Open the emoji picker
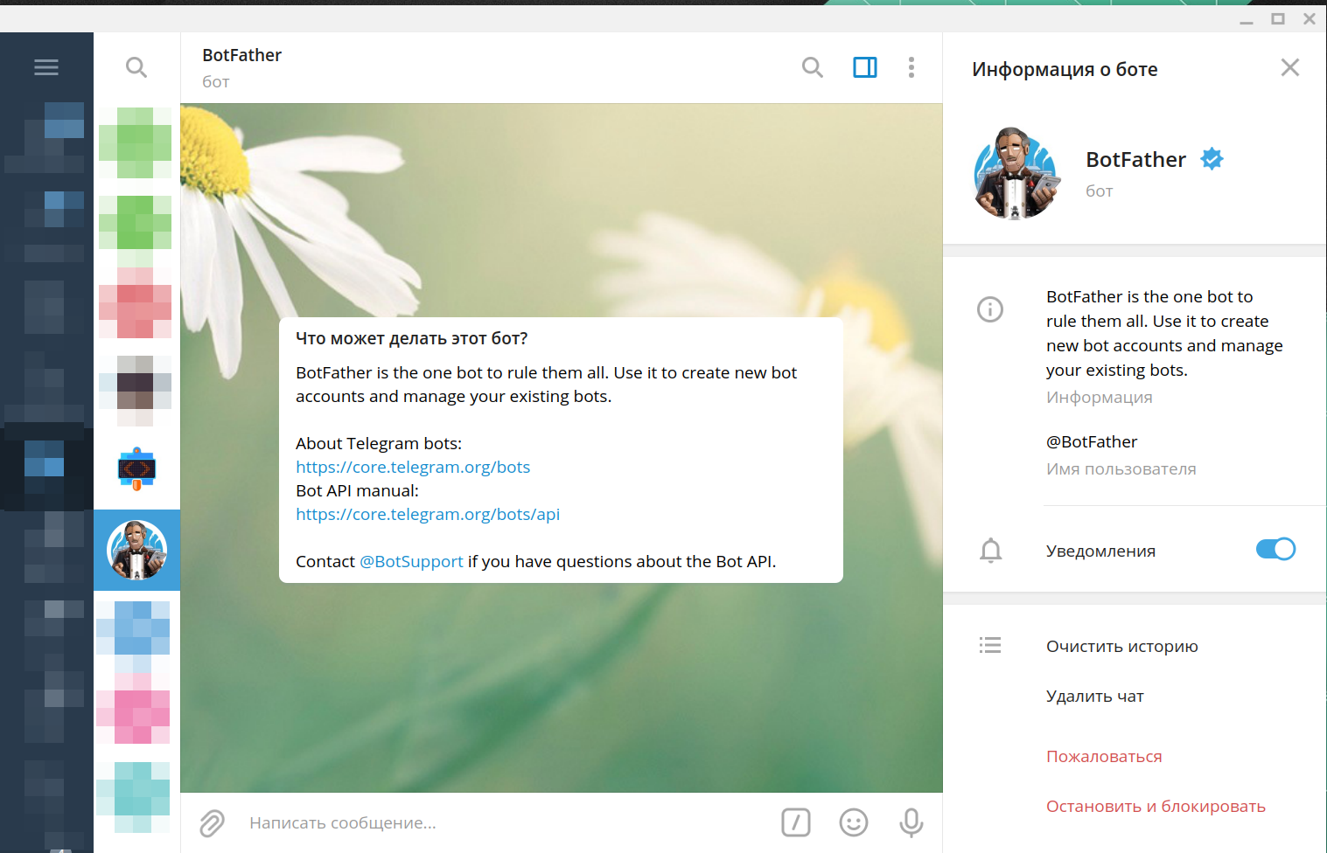Viewport: 1327px width, 853px height. (x=854, y=822)
